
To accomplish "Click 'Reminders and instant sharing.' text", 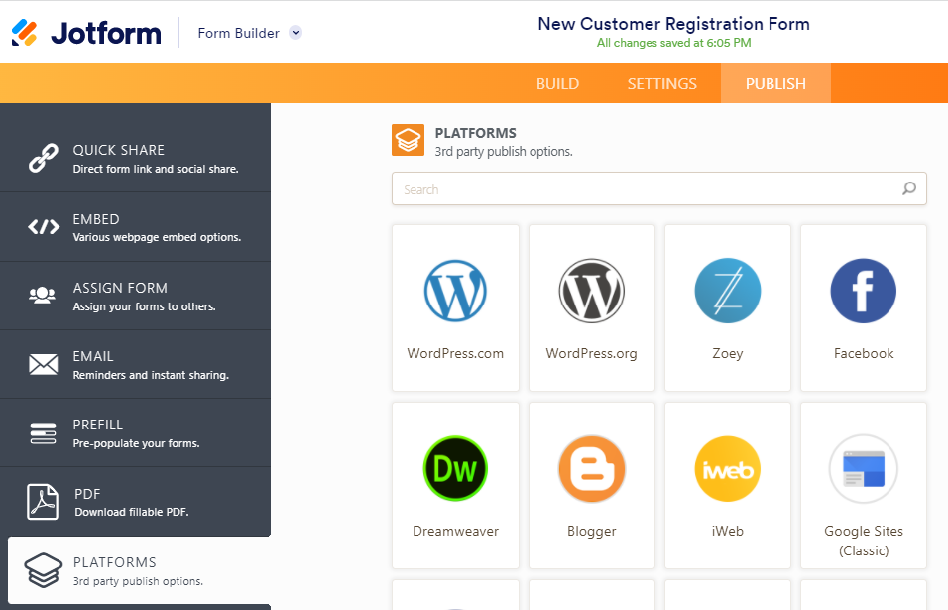I will pos(151,376).
